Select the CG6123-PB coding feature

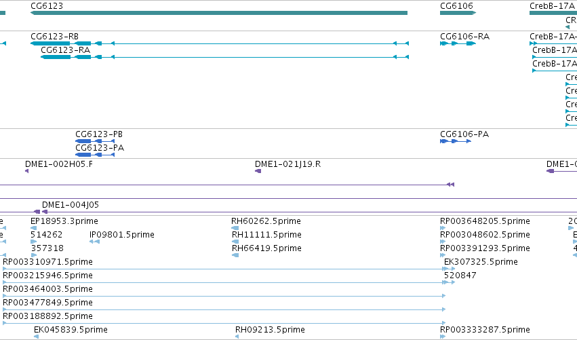click(x=95, y=141)
